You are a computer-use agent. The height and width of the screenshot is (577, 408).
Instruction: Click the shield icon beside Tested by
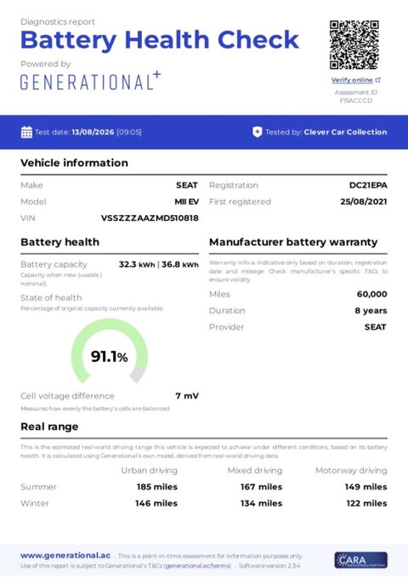click(258, 132)
